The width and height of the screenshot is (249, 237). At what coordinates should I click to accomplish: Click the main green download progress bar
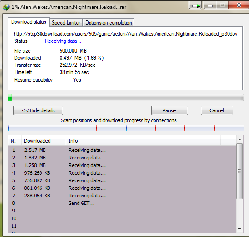pos(126,98)
